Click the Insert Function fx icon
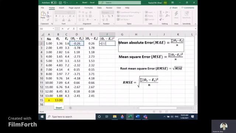The height and width of the screenshot is (133, 236). coord(74,29)
